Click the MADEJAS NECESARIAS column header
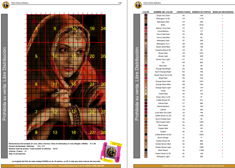The width and height of the screenshot is (235, 168). pos(223,12)
